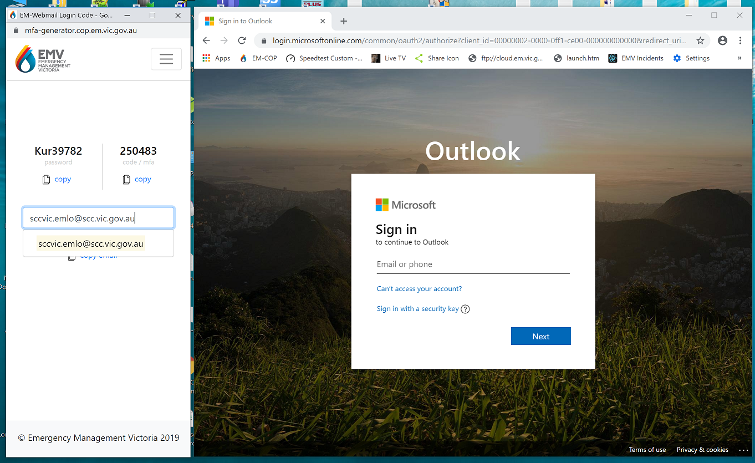
Task: Open Privacy & cookies footer link
Action: click(x=702, y=450)
